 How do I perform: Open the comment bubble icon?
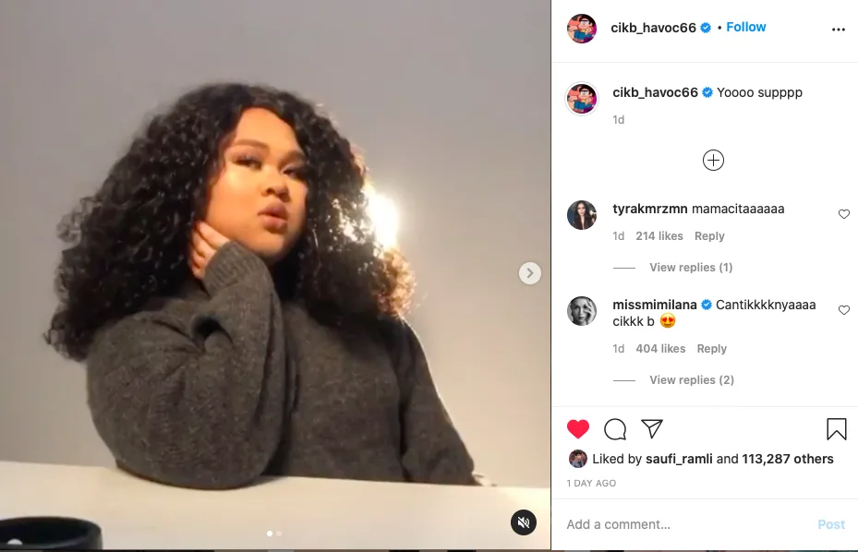[615, 429]
